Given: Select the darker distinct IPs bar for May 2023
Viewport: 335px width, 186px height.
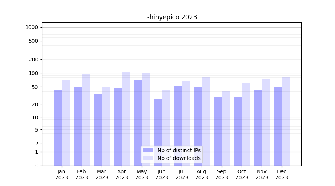Looking at the screenshot, I should 138,123.
